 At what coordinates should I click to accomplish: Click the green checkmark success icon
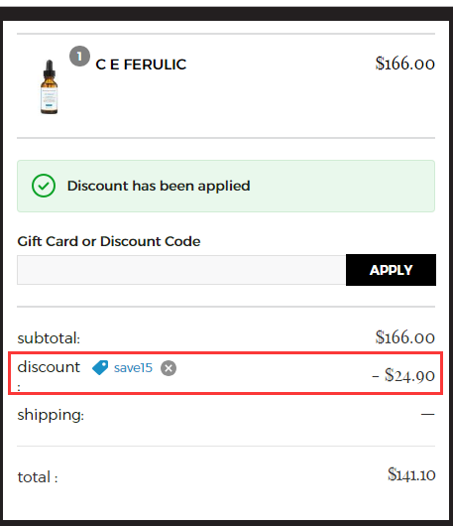tap(44, 186)
